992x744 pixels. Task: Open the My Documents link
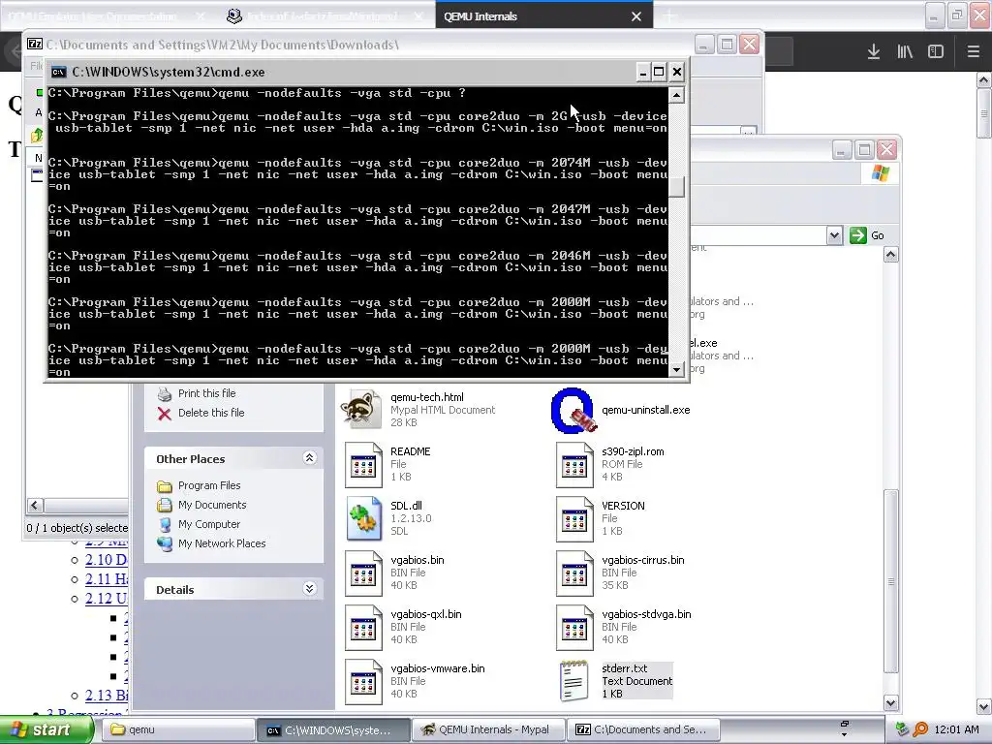point(212,505)
